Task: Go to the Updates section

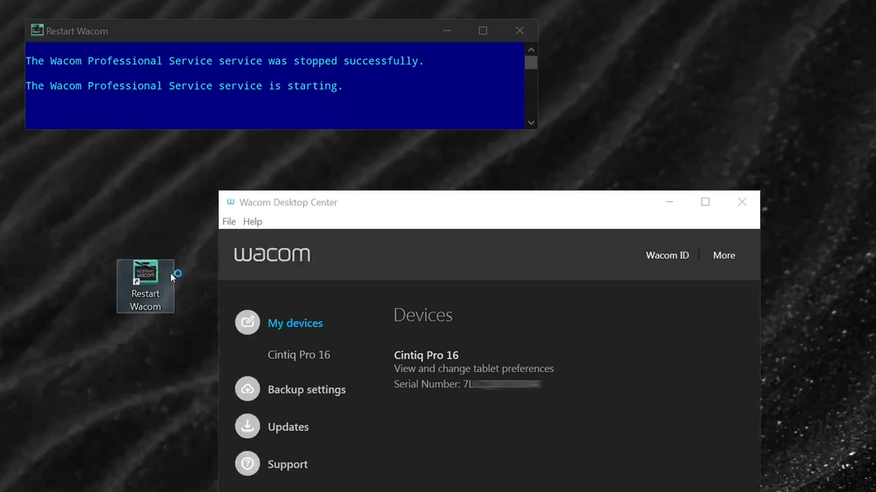Action: [x=289, y=427]
